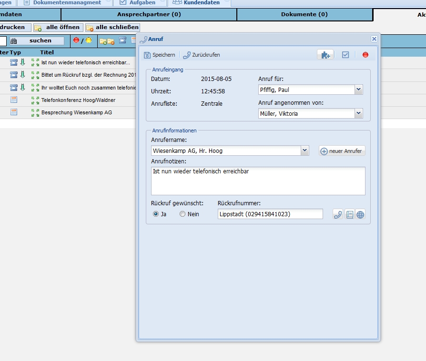426x361 pixels.
Task: Click calendar type icon of Besprechung Wiesenkamp AG
Action: [x=14, y=112]
